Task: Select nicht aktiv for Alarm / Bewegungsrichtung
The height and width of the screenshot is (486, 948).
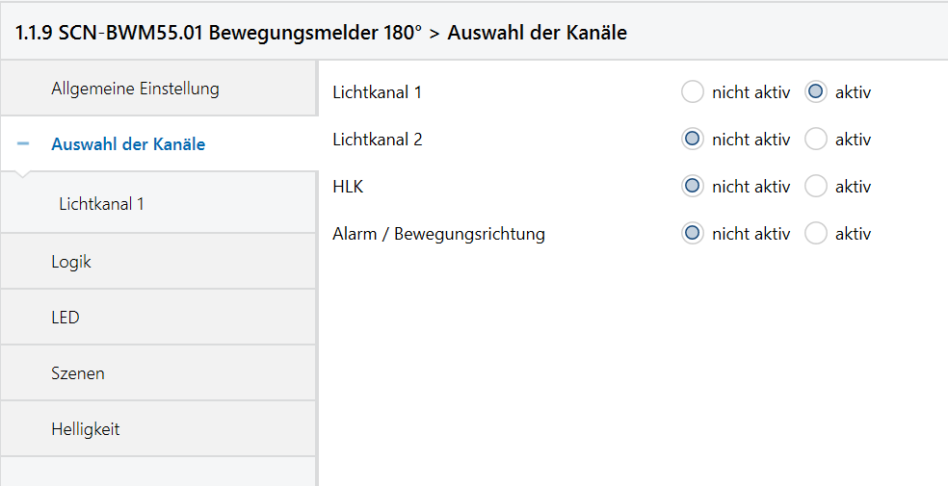Action: point(693,233)
